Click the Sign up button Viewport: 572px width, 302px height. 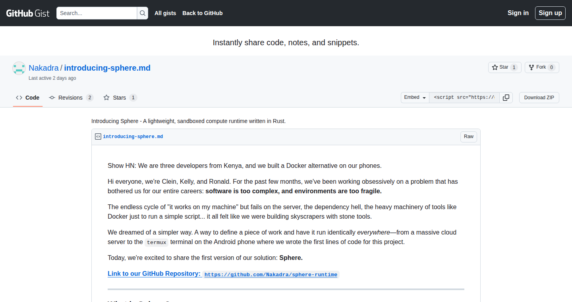point(550,13)
